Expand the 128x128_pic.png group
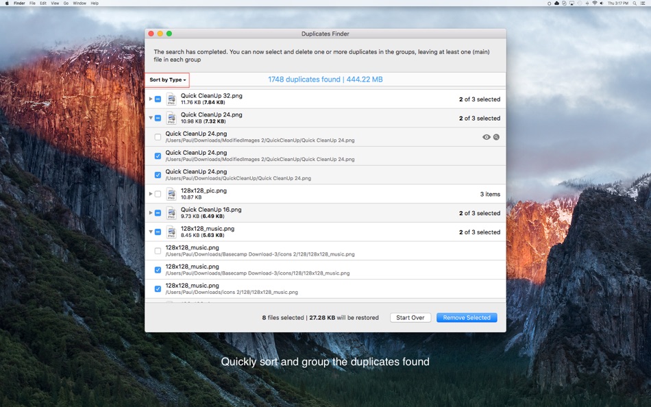Viewport: 651px width, 407px height. click(151, 194)
